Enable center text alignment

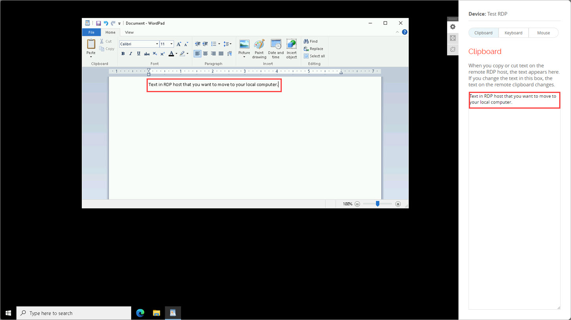(x=205, y=53)
